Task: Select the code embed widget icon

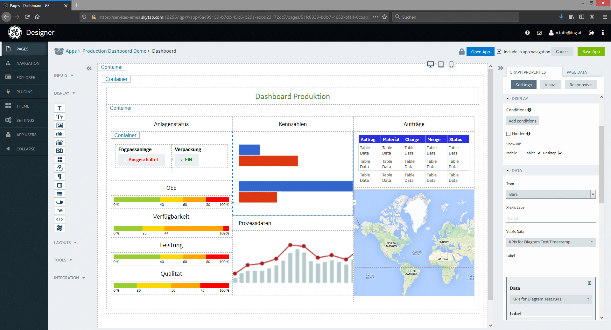Action: pos(60,219)
